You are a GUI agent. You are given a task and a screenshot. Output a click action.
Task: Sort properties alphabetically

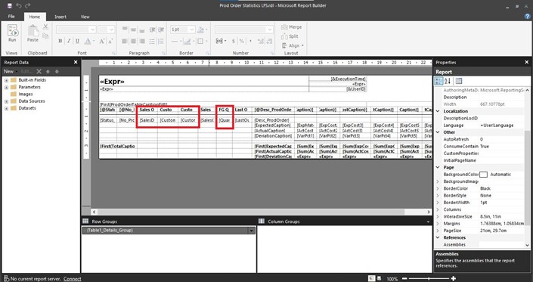pyautogui.click(x=448, y=81)
